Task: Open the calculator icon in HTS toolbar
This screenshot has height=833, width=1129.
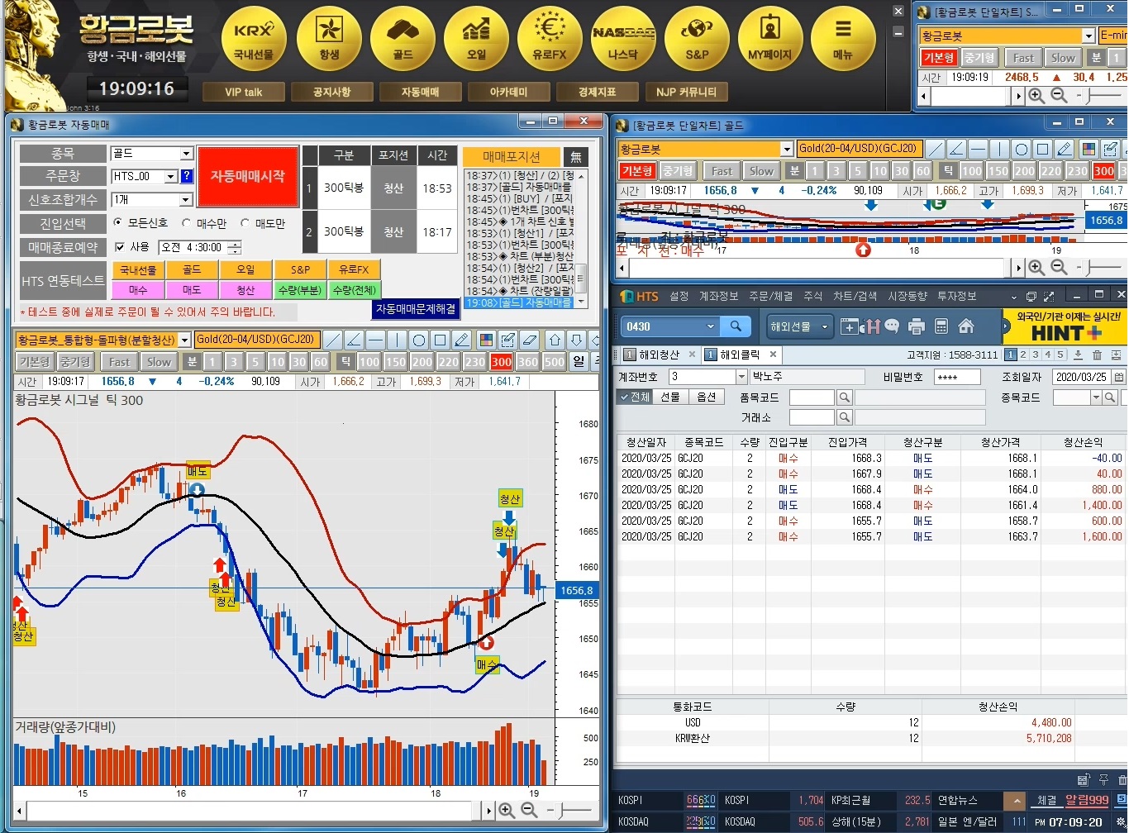Action: tap(941, 326)
